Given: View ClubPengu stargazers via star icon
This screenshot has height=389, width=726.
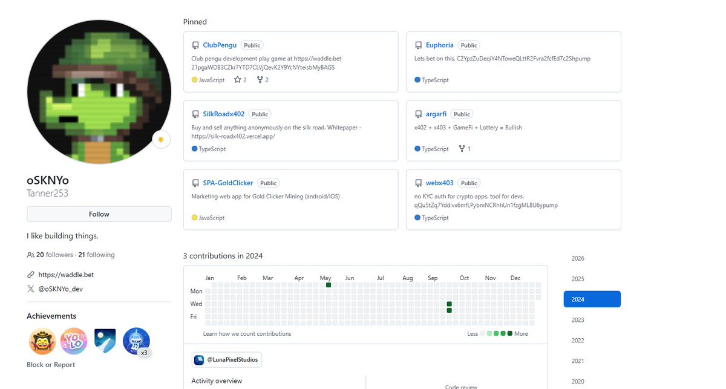Looking at the screenshot, I should 238,80.
